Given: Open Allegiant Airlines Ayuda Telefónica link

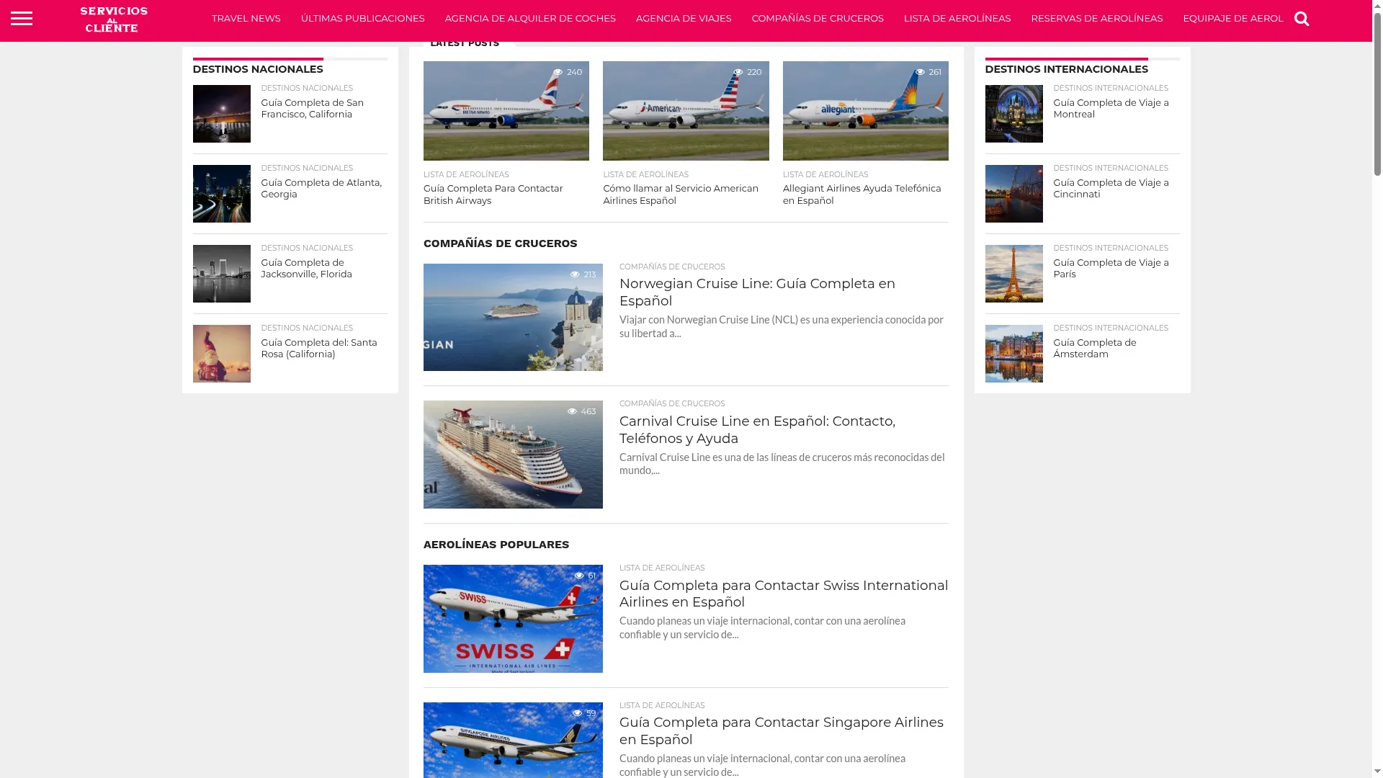Looking at the screenshot, I should pyautogui.click(x=862, y=194).
